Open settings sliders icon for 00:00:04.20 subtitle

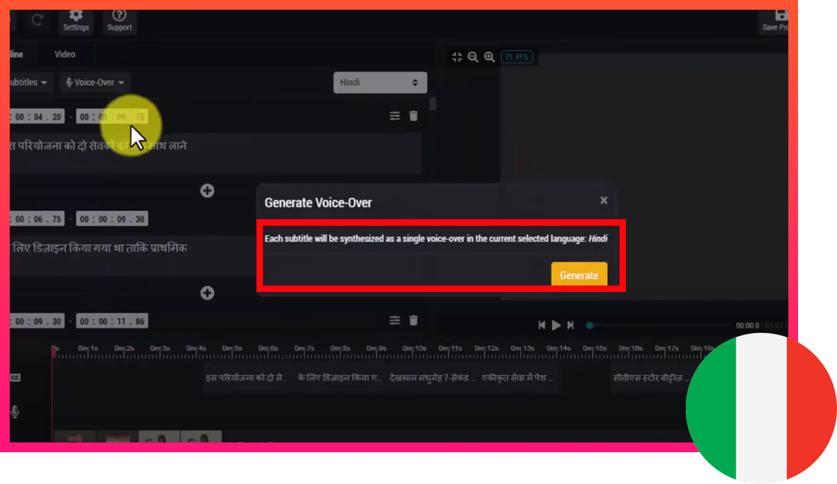point(395,116)
